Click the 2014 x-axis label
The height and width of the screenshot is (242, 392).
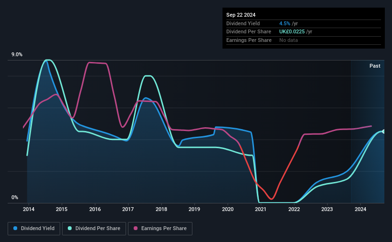[29, 209]
